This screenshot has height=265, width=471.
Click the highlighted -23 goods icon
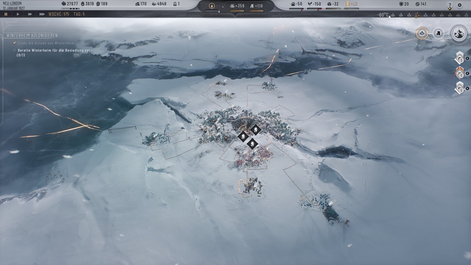point(347,4)
